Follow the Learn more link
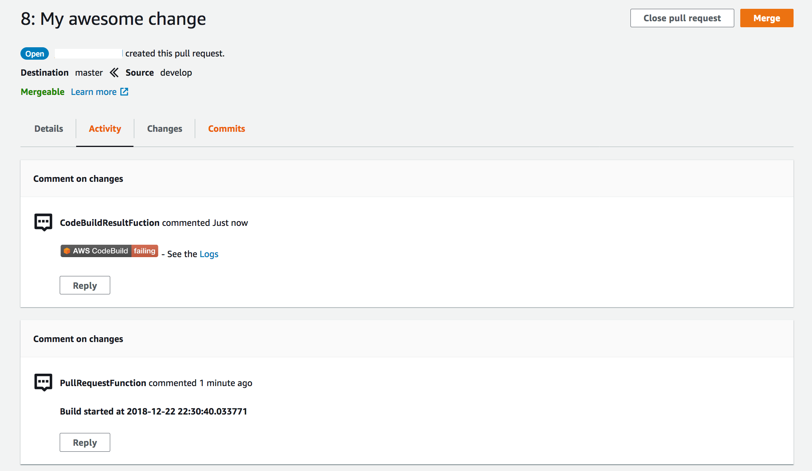Image resolution: width=812 pixels, height=471 pixels. click(x=94, y=92)
